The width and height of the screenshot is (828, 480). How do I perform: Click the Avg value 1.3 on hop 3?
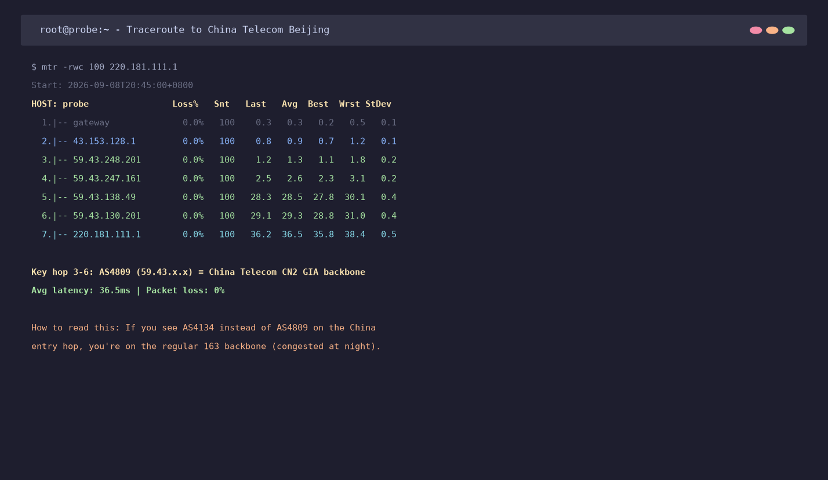(295, 159)
